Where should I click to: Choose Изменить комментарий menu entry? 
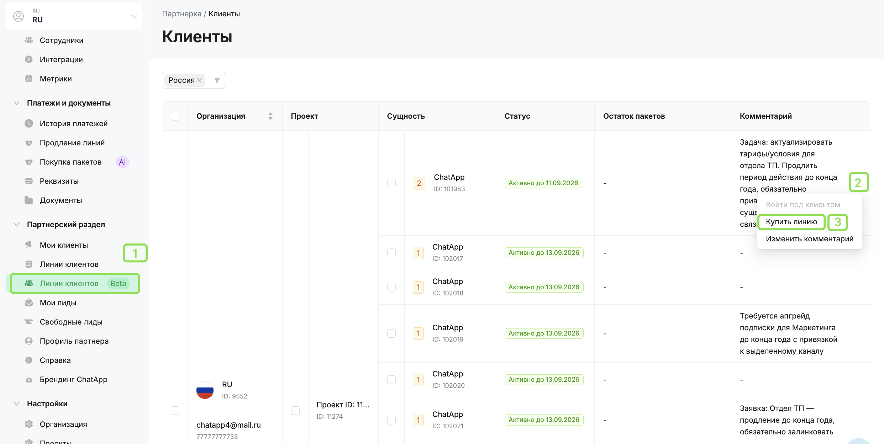pos(809,239)
